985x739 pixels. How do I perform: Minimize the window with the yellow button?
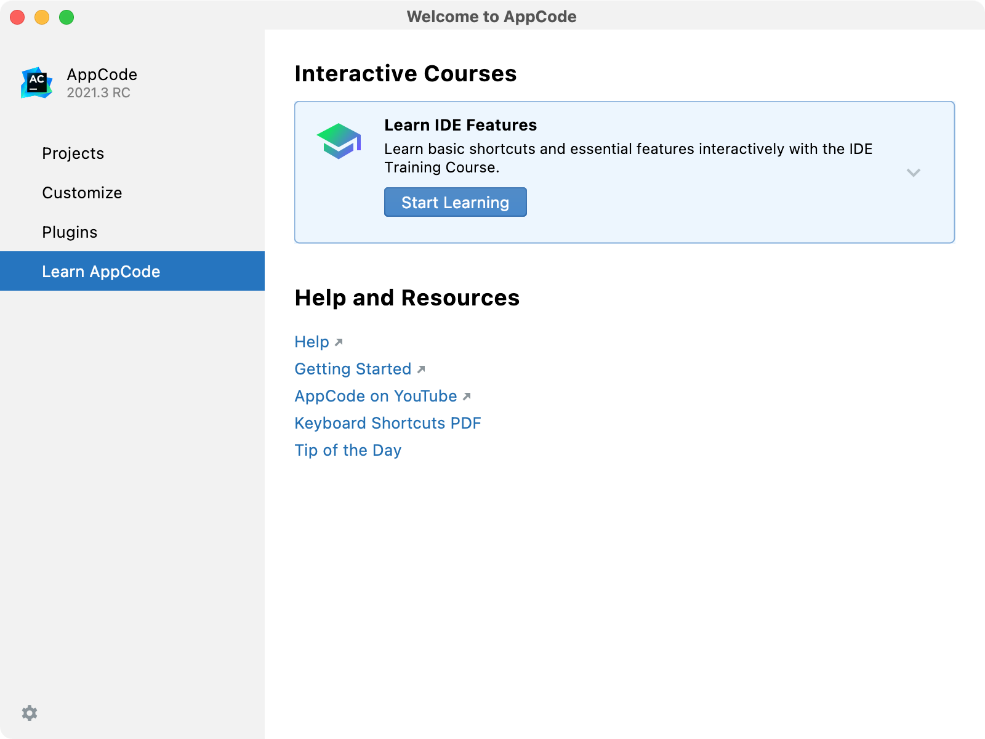[x=42, y=17]
